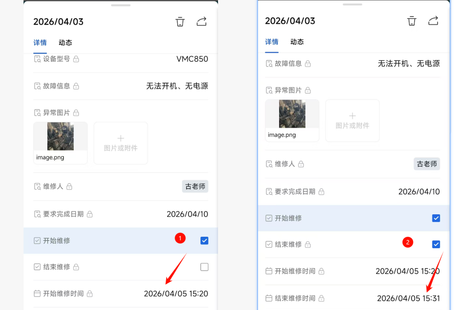Image resolution: width=470 pixels, height=310 pixels.
Task: Click 2026/04/03 title in left panel
Action: 58,22
